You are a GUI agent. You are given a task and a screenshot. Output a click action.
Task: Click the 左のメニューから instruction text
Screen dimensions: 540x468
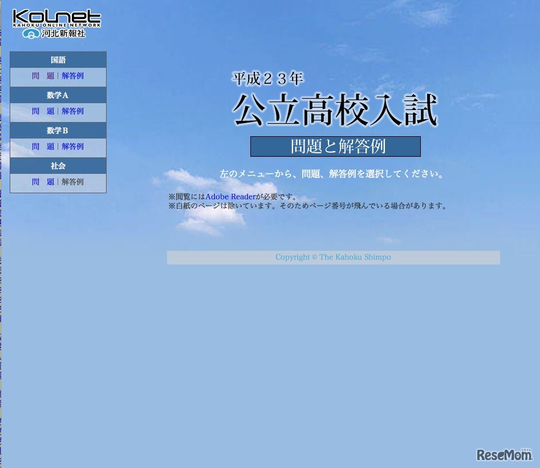(331, 173)
